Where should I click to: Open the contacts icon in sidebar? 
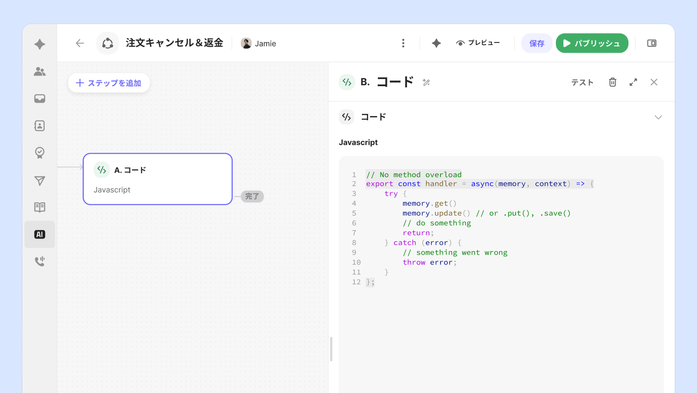(40, 126)
